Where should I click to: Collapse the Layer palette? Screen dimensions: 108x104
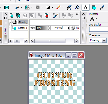tap(6, 23)
